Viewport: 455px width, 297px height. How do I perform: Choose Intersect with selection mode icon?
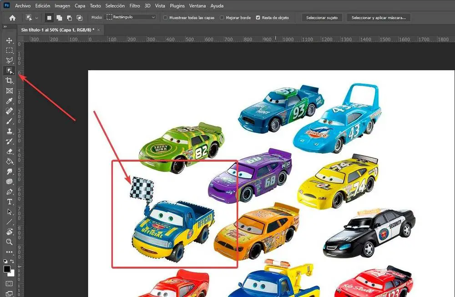click(79, 18)
